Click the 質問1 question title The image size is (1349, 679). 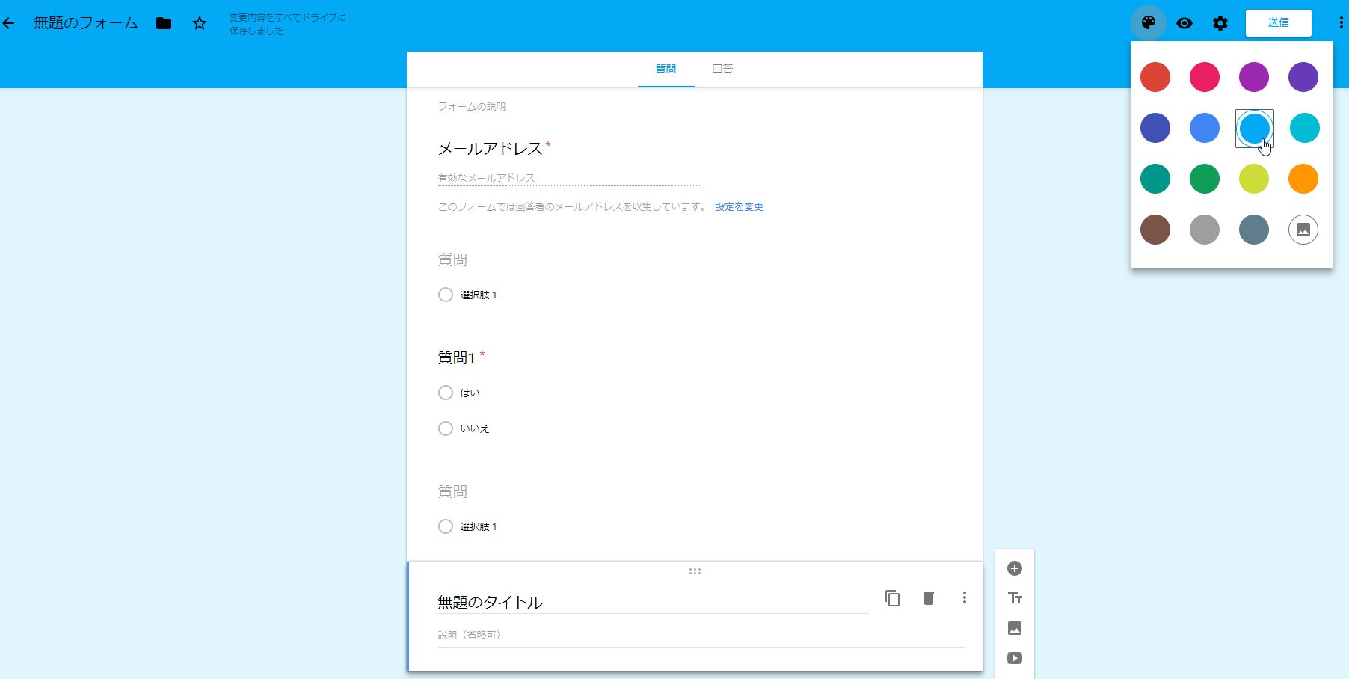click(x=457, y=358)
